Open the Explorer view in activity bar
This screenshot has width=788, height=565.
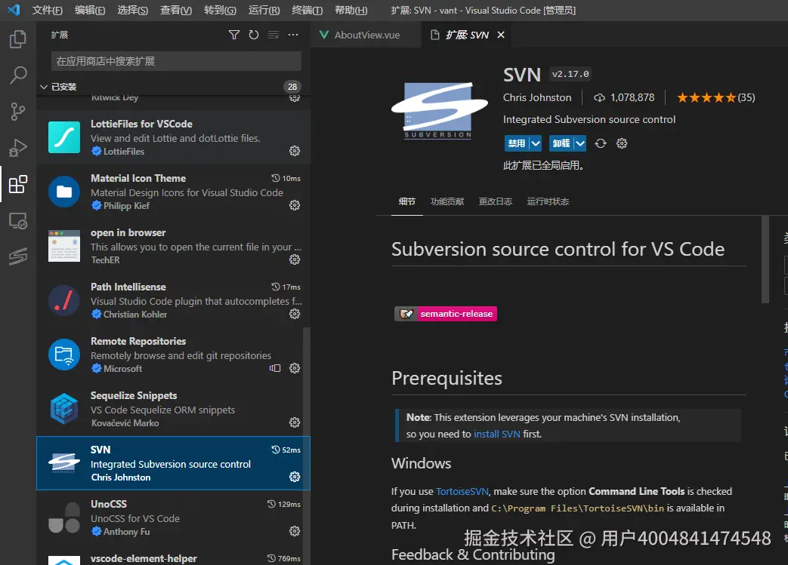[x=18, y=39]
